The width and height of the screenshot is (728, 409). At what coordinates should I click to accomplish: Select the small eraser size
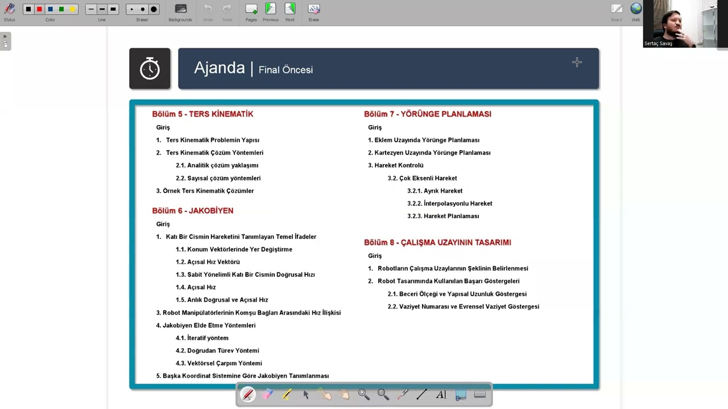point(132,9)
